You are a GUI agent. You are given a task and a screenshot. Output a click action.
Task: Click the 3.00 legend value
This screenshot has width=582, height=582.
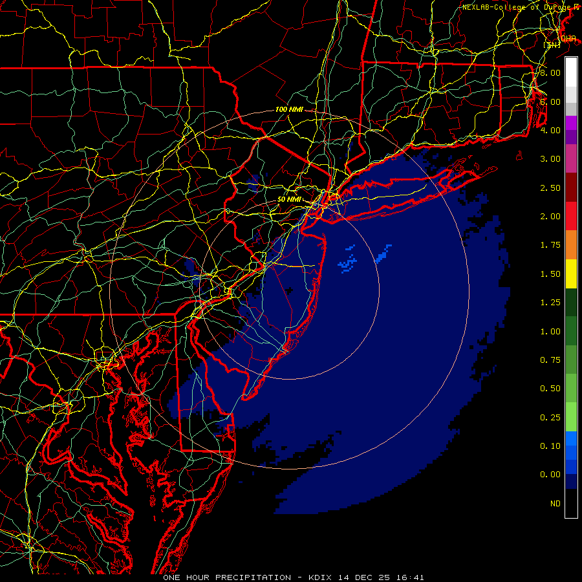550,159
